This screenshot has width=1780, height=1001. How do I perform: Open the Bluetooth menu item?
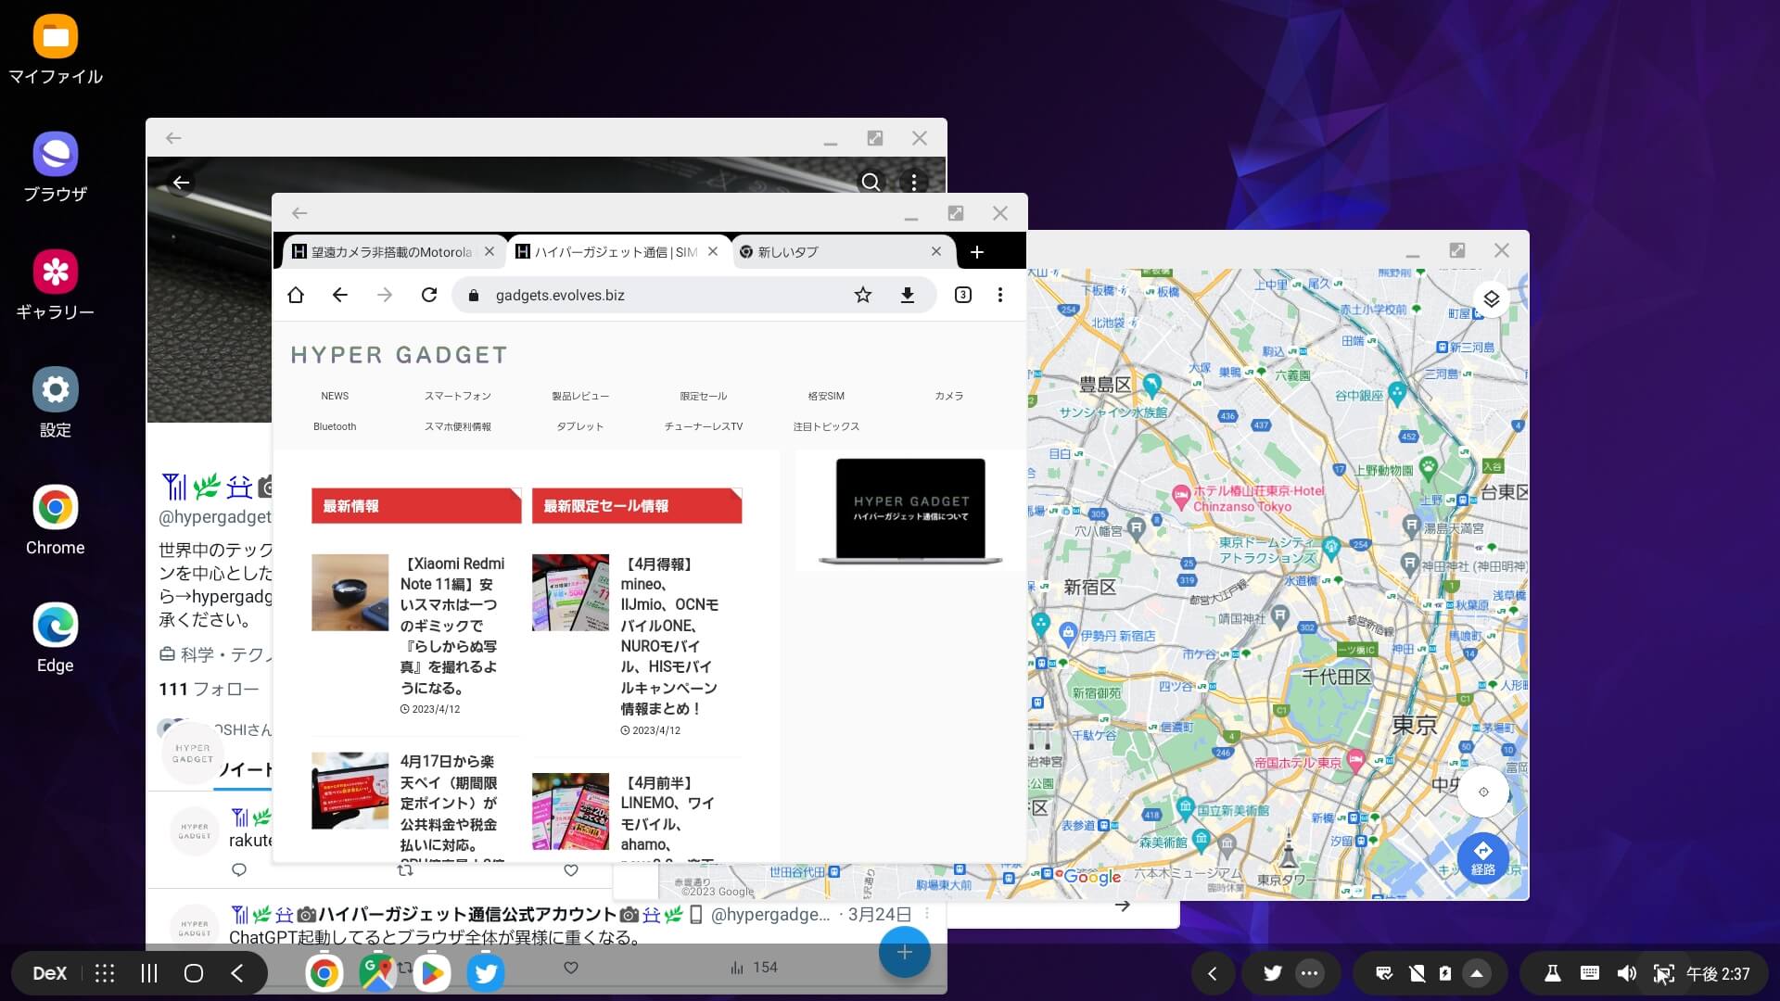pos(335,426)
